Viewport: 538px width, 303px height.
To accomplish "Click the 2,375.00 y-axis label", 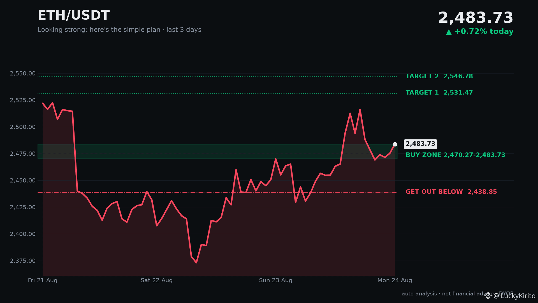I will (23, 261).
